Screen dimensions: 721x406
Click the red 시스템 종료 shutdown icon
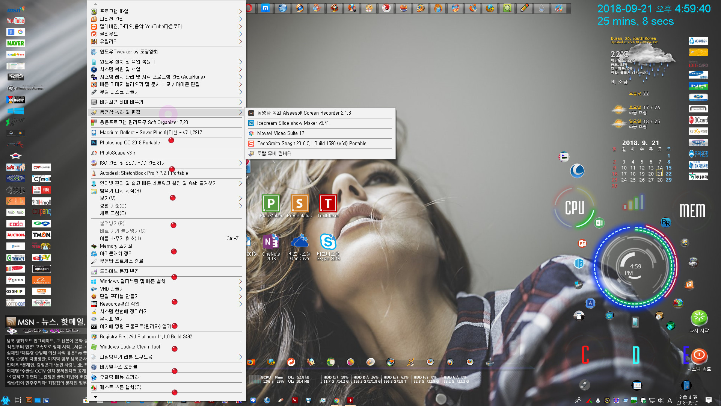[699, 360]
